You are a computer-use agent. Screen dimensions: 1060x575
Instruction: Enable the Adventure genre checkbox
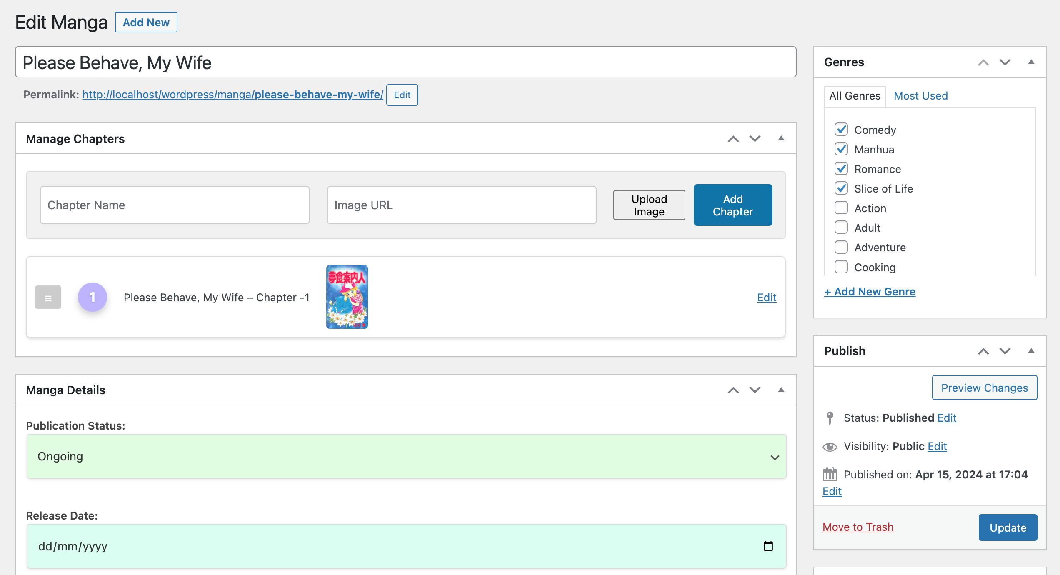(x=841, y=247)
